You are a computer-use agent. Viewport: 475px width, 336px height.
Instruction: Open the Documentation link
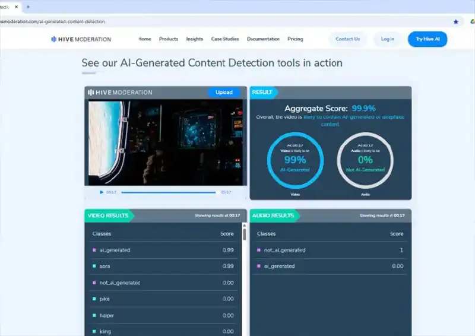263,39
